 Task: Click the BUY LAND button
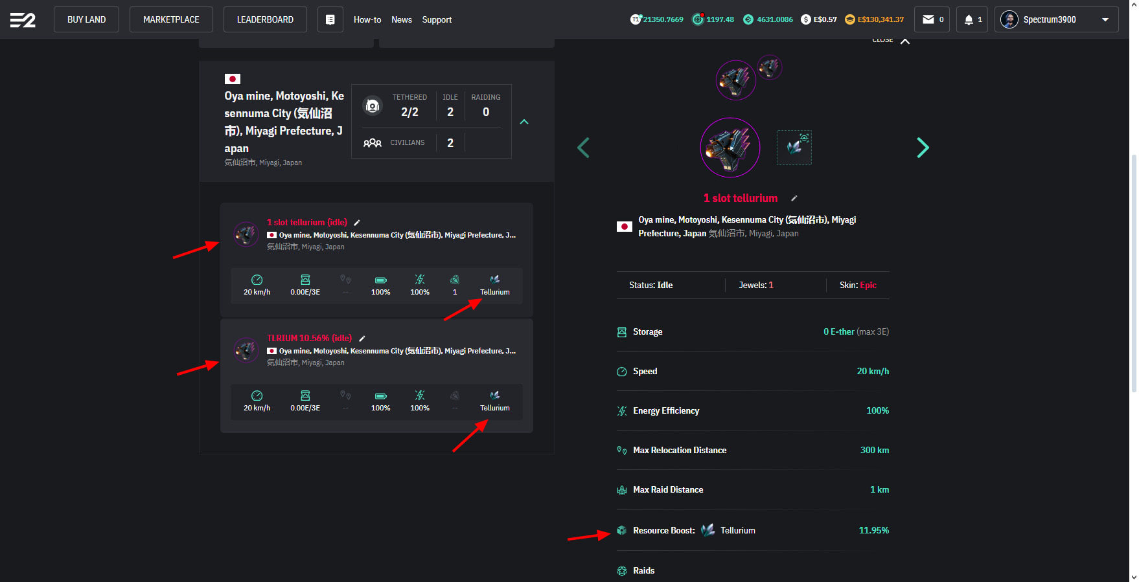86,19
